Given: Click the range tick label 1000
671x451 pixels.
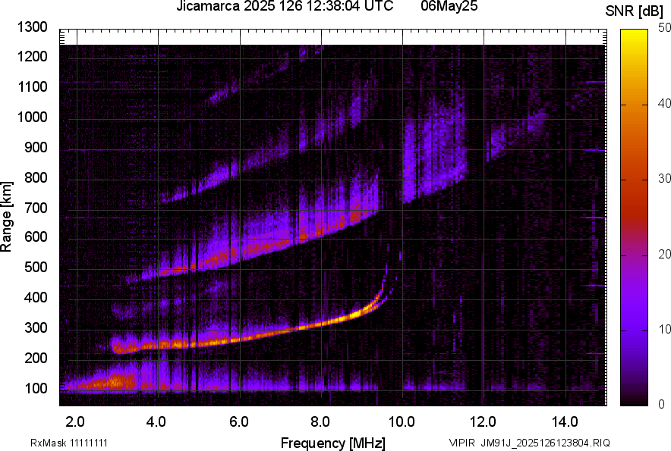Looking at the screenshot, I should click(x=32, y=117).
